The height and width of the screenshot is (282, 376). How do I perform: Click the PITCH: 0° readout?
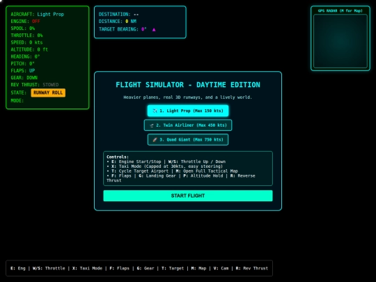tap(23, 63)
